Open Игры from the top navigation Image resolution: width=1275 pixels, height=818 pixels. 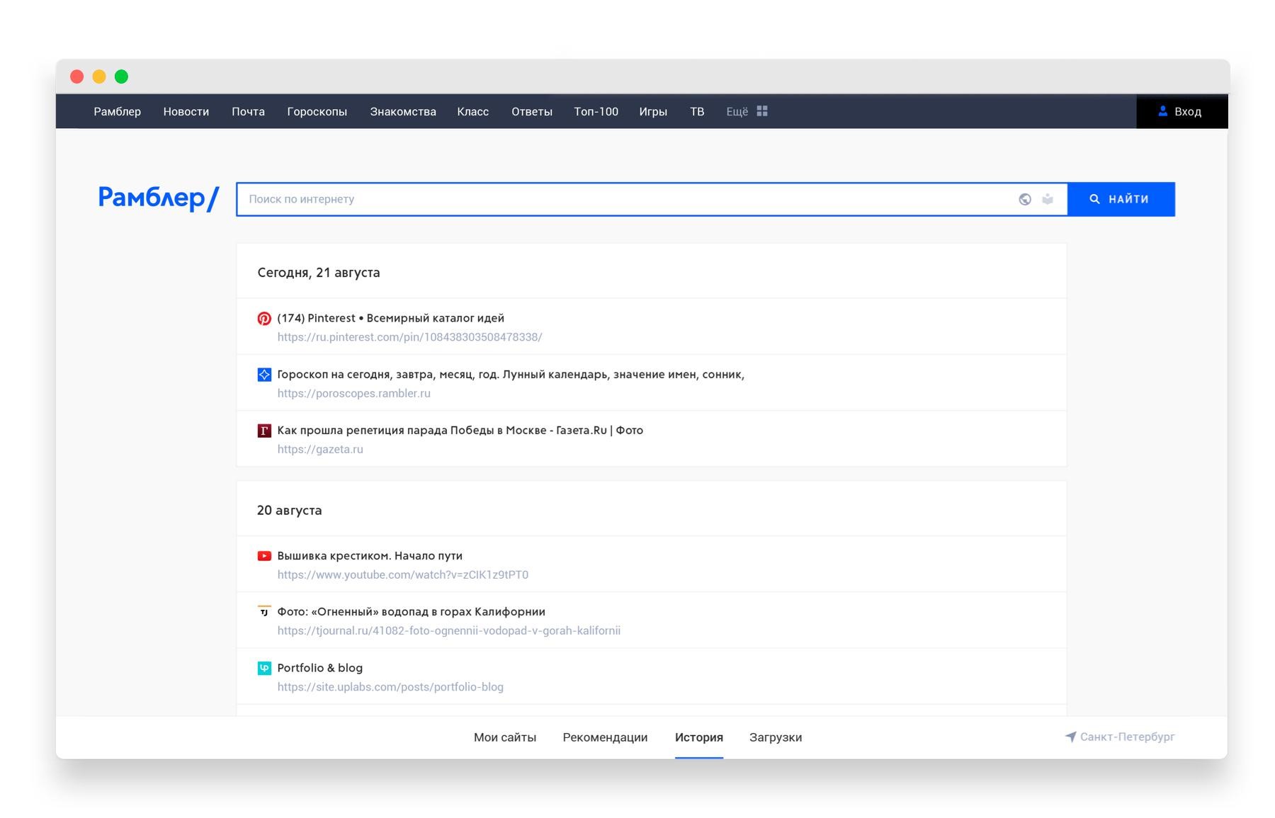pos(653,111)
